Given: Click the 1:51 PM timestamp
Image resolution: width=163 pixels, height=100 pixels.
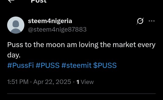Looking at the screenshot, I should 18,82.
